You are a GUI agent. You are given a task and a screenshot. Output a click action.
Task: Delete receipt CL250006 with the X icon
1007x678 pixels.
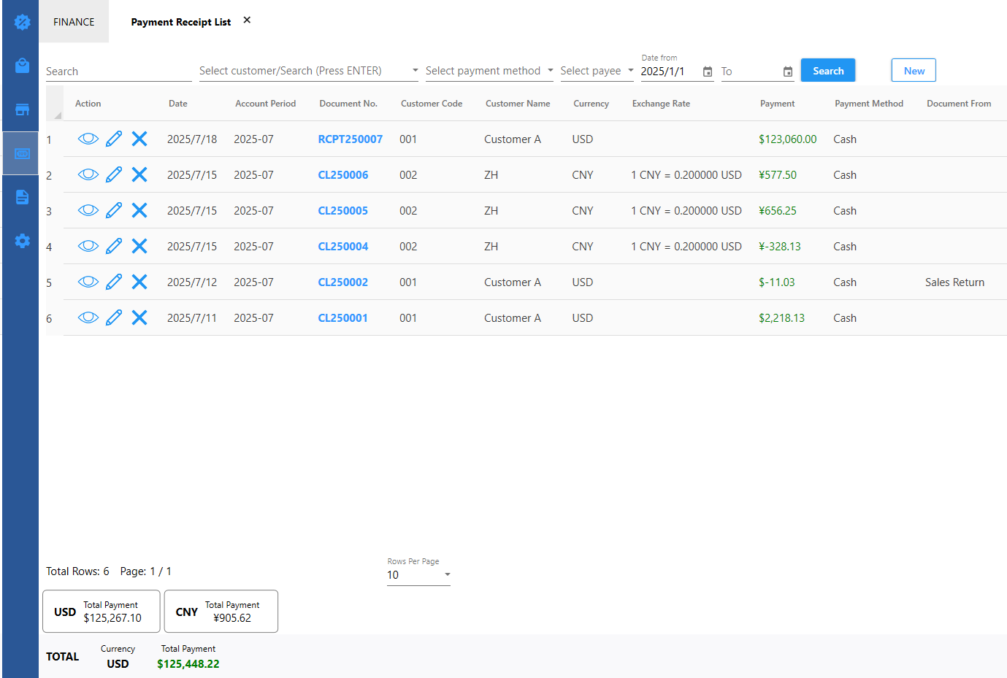(139, 174)
